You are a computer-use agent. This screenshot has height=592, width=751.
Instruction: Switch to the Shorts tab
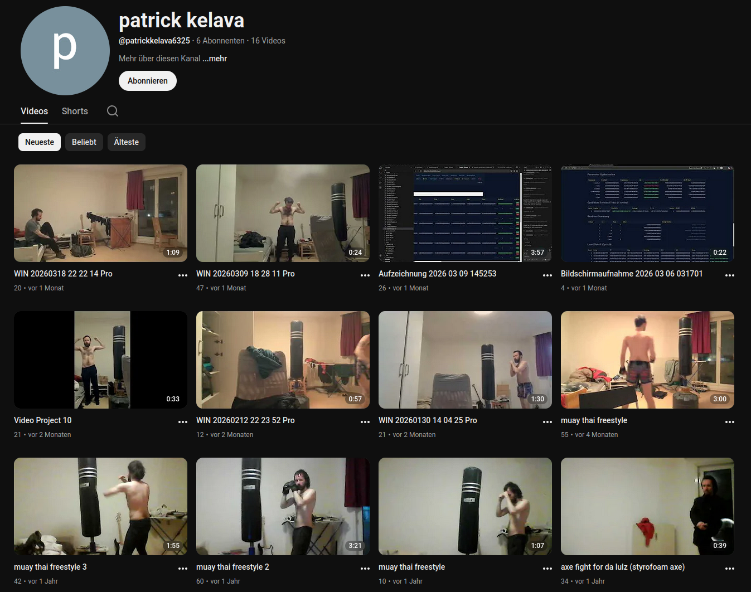coord(75,111)
